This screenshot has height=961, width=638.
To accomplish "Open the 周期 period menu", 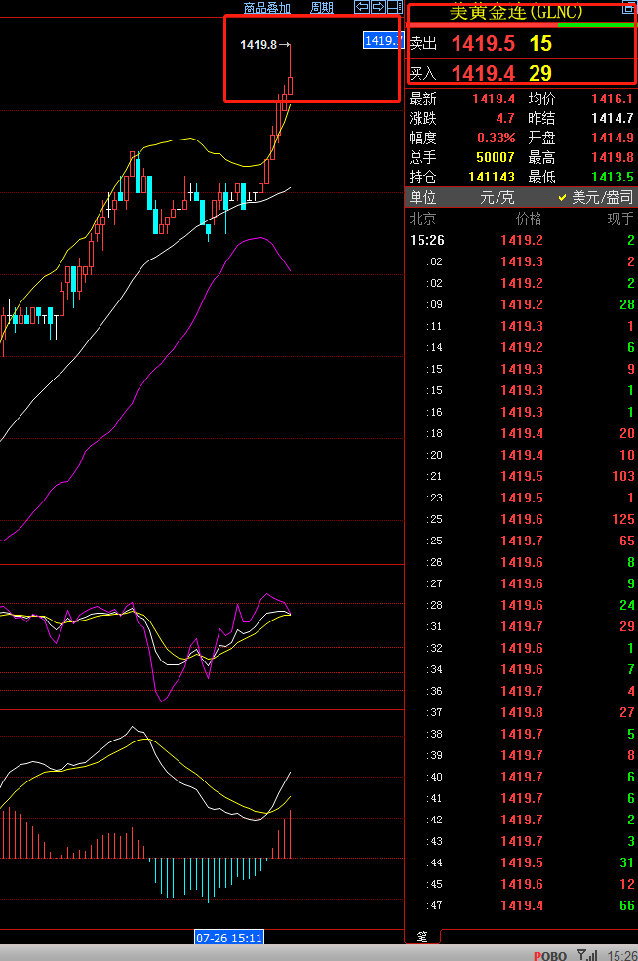I will click(322, 8).
